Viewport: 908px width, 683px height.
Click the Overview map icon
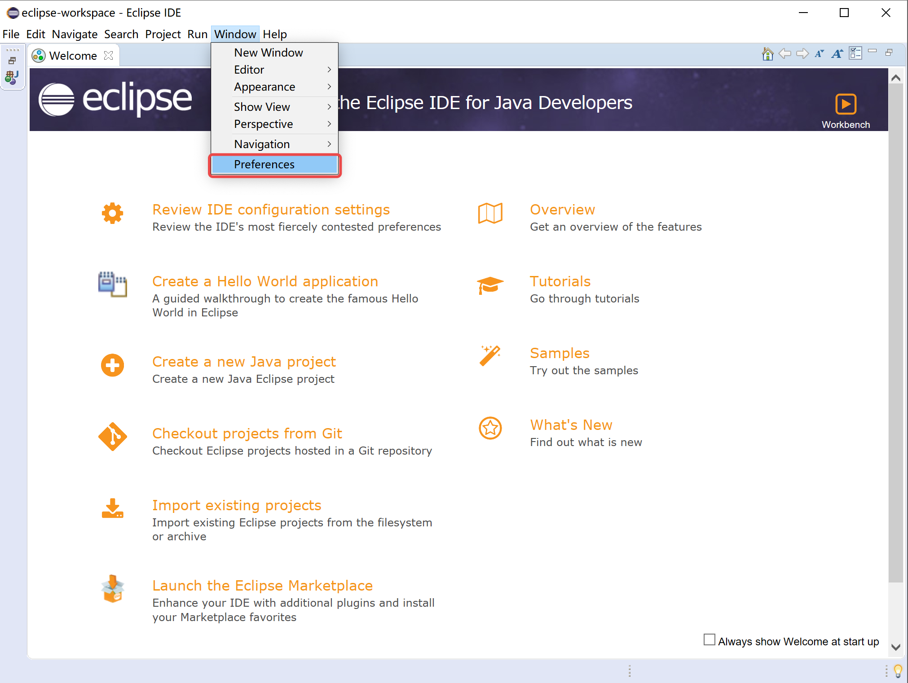coord(490,213)
